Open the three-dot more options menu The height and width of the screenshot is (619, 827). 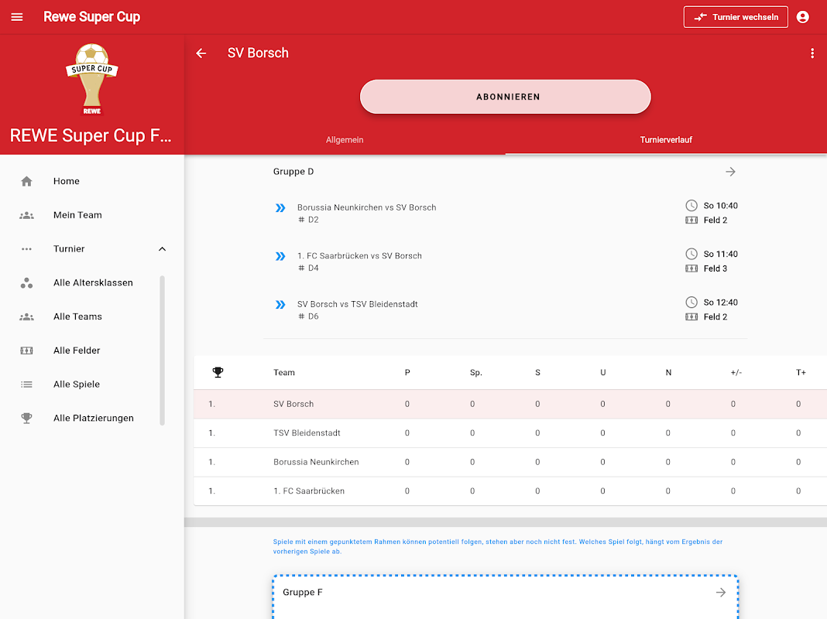(812, 53)
